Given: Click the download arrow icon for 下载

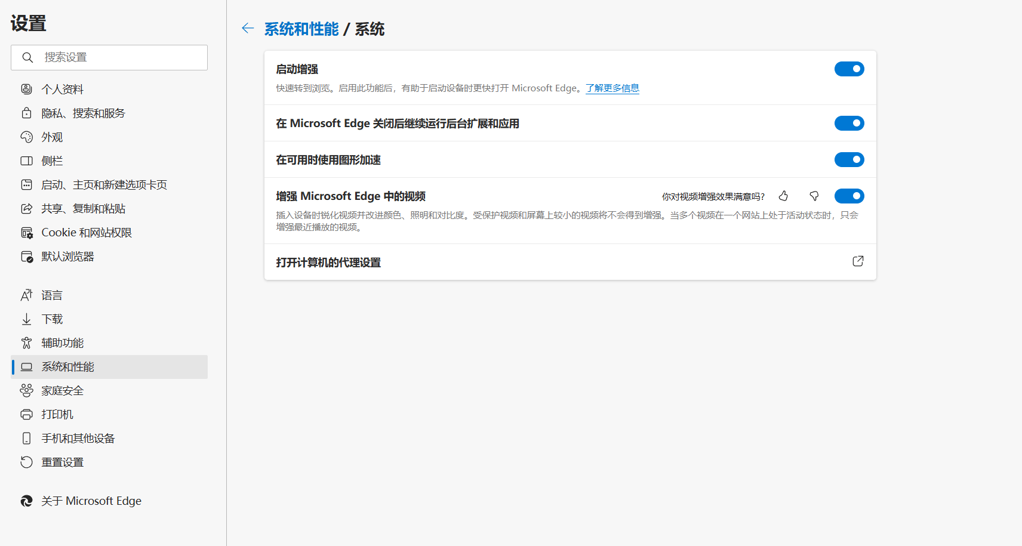Looking at the screenshot, I should click(x=26, y=319).
